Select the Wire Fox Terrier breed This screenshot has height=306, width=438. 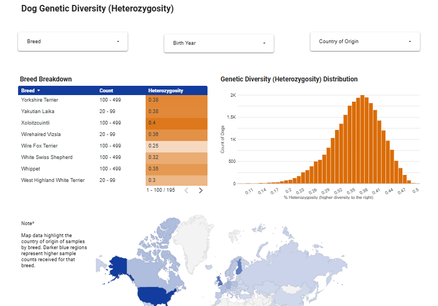[39, 146]
